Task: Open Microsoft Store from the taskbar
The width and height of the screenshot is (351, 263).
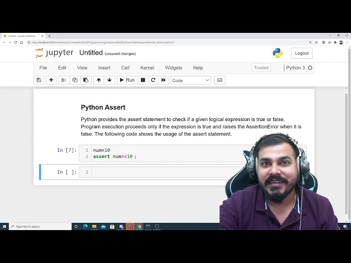Action: click(112, 226)
